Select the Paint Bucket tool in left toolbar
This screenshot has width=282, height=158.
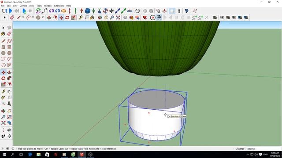(x=4, y=33)
